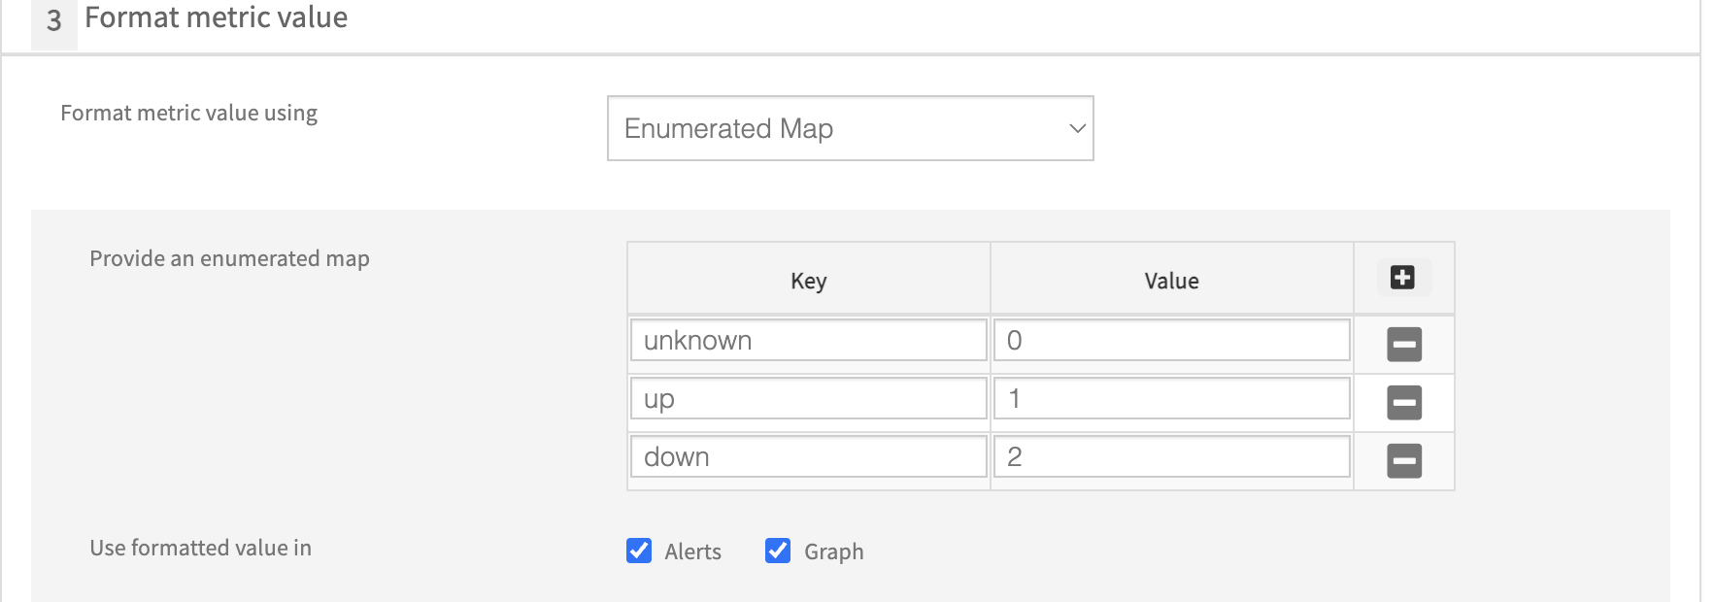Delete the "up" mapping row
Image resolution: width=1715 pixels, height=602 pixels.
point(1404,402)
